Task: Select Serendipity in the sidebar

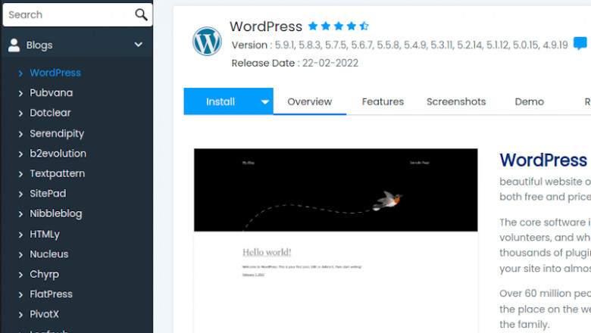Action: [x=57, y=133]
